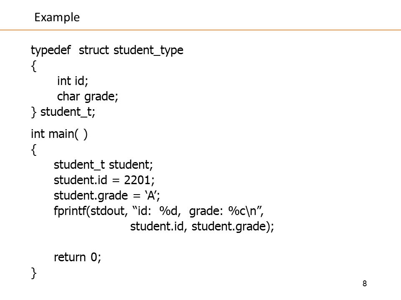Image resolution: width=401 pixels, height=300 pixels.
Task: Click the "int main( )" declaration
Action: [59, 134]
